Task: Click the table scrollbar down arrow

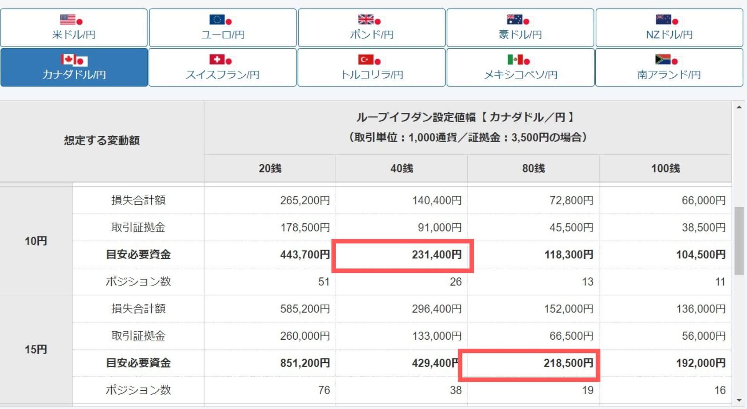Action: pos(739,400)
